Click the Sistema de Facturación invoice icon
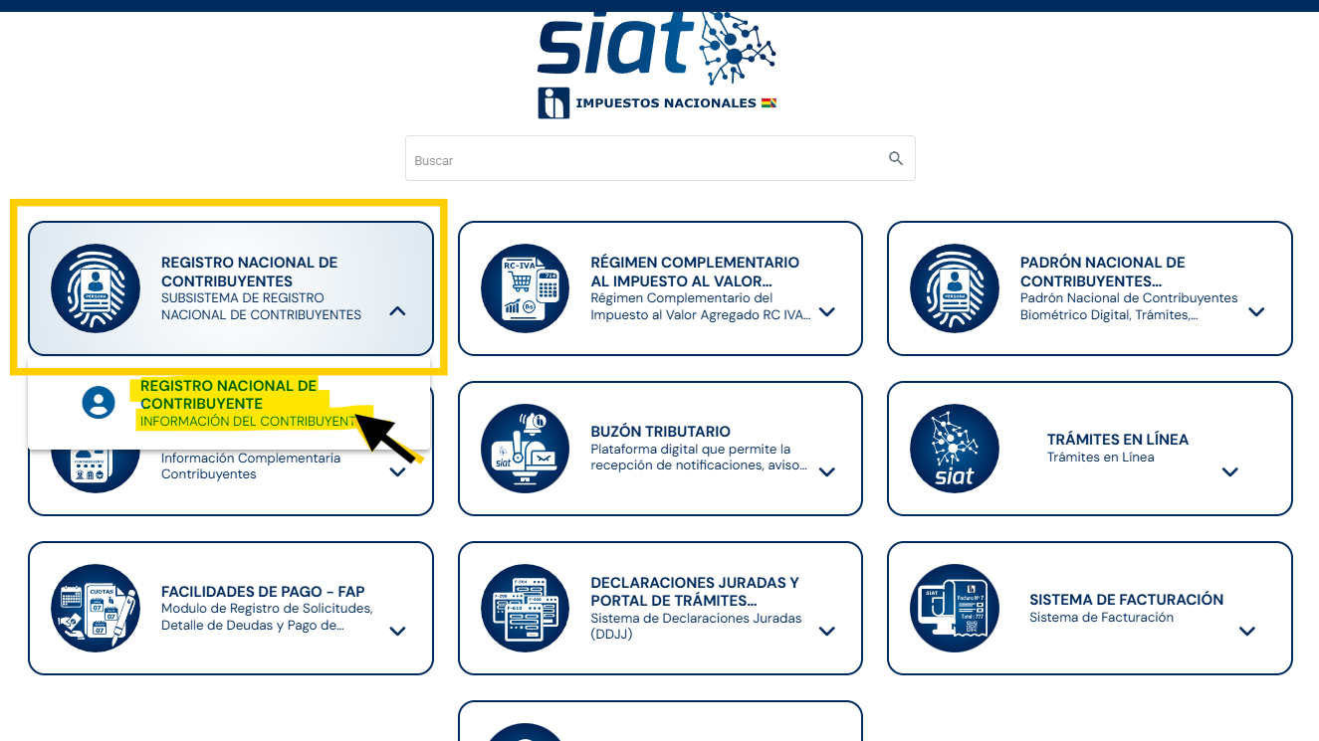Viewport: 1319px width, 741px height. click(x=955, y=608)
